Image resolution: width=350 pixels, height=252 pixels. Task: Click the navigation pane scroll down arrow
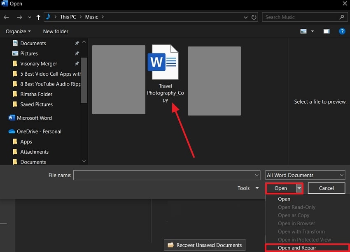point(84,161)
